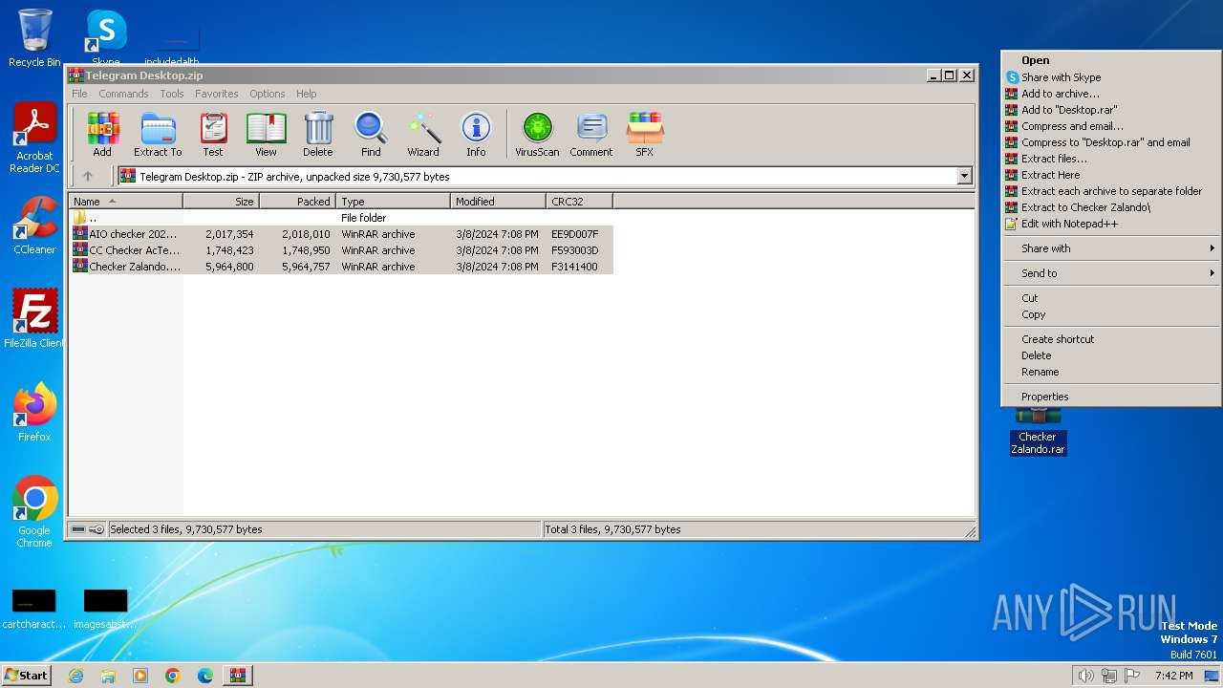Screen dimensions: 1223x688
Task: Select the CC Checker AcTe archive row
Action: tap(341, 250)
